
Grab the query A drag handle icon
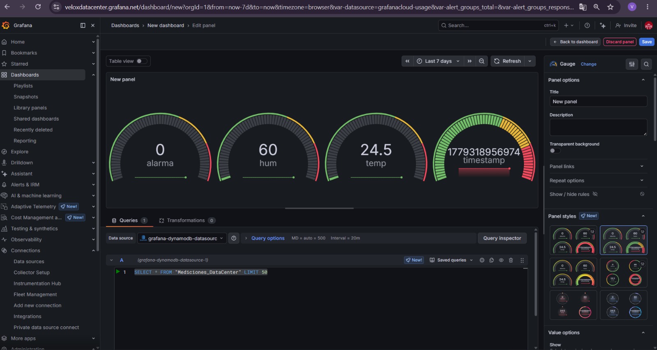click(x=522, y=260)
